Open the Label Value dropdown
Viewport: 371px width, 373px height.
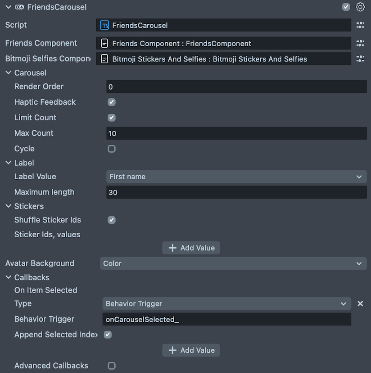[x=236, y=177]
